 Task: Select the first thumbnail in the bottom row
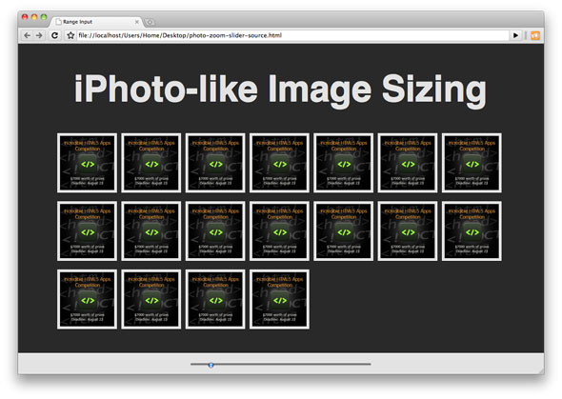(87, 299)
